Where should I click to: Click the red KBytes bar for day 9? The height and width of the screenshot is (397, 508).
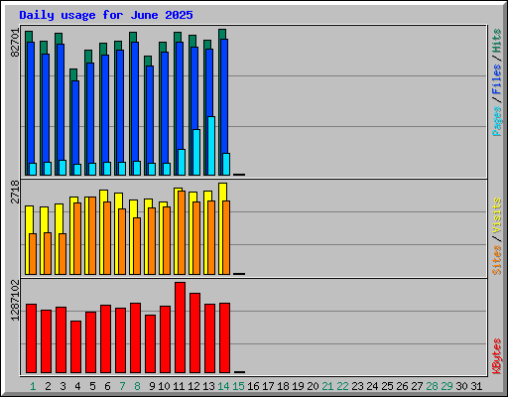(x=150, y=344)
